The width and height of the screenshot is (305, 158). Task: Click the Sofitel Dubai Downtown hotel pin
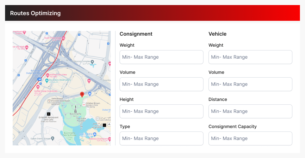click(38, 87)
